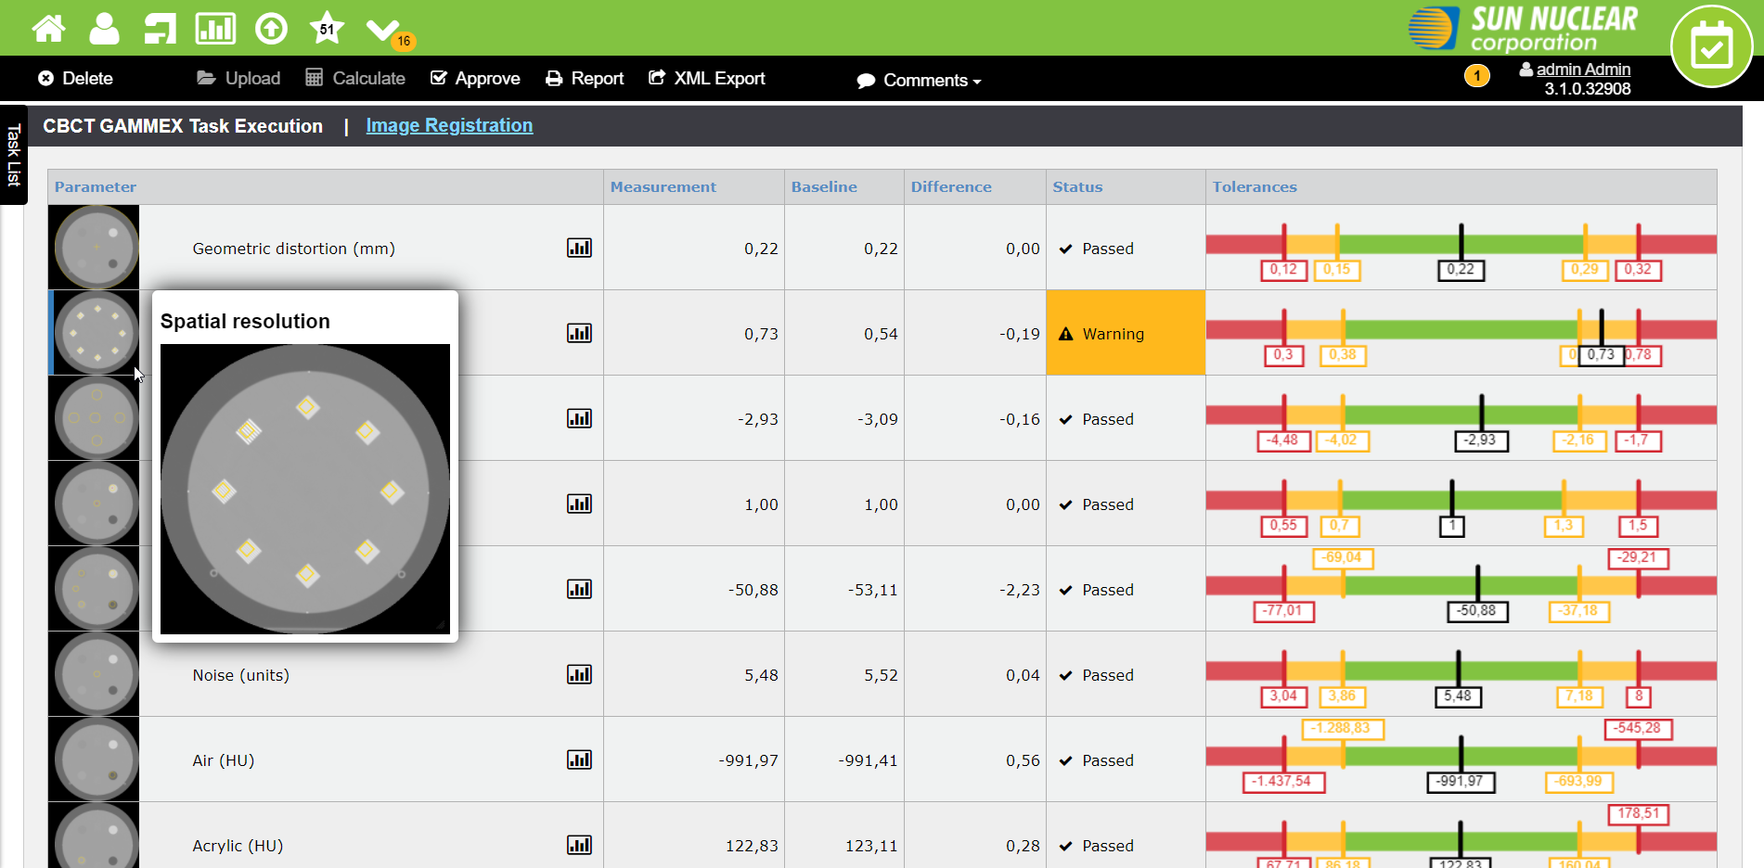
Task: Open chart icon for the -50,88 measurement row
Action: click(x=579, y=589)
